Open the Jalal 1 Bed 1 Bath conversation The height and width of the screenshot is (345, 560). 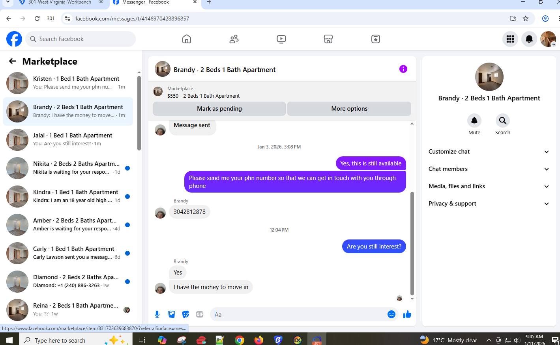[68, 140]
